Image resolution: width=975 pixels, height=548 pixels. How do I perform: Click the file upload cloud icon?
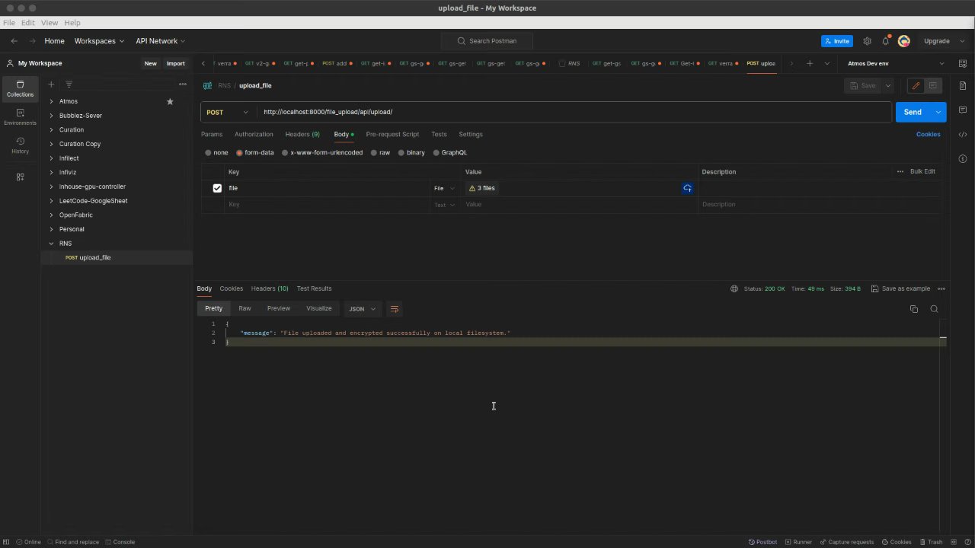(687, 188)
